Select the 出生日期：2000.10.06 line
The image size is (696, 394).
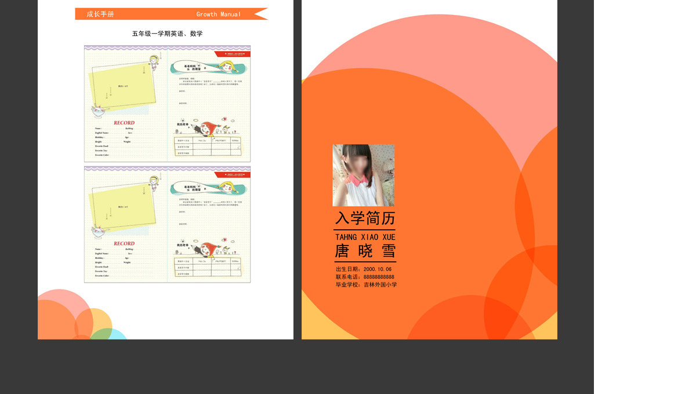click(x=364, y=269)
